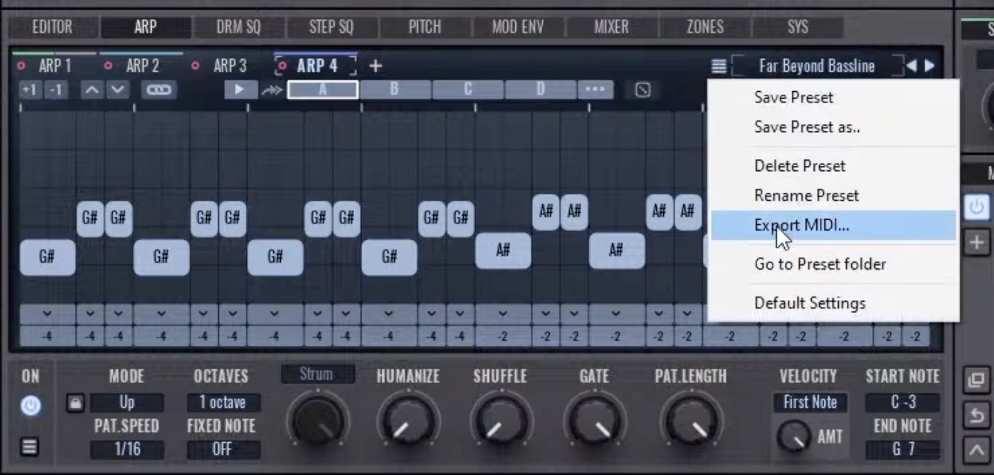
Task: Transpose pattern up with the +1 button
Action: pos(29,90)
